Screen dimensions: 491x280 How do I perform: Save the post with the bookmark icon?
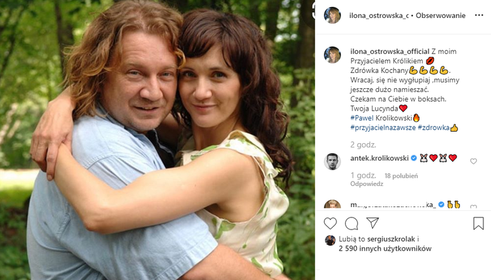coord(478,224)
